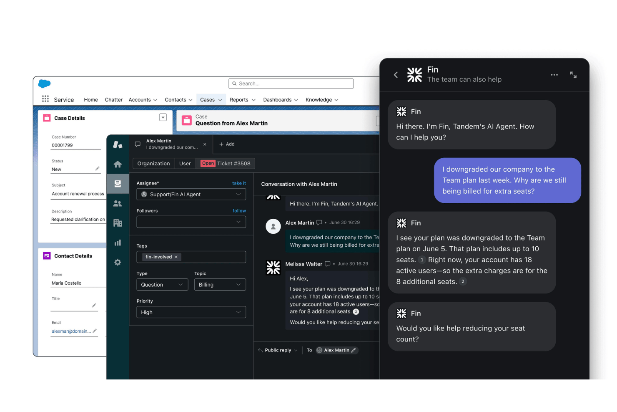Screen dimensions: 617x412
Task: Open the Type Question dropdown
Action: (162, 285)
